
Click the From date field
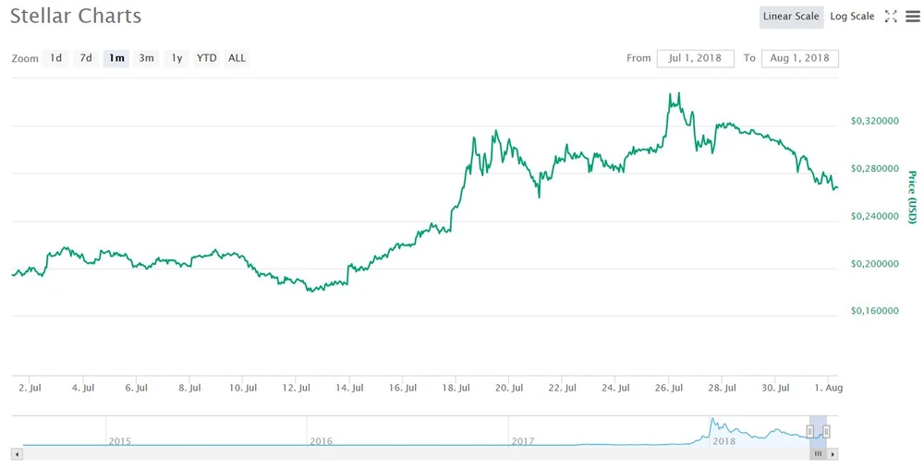click(695, 58)
